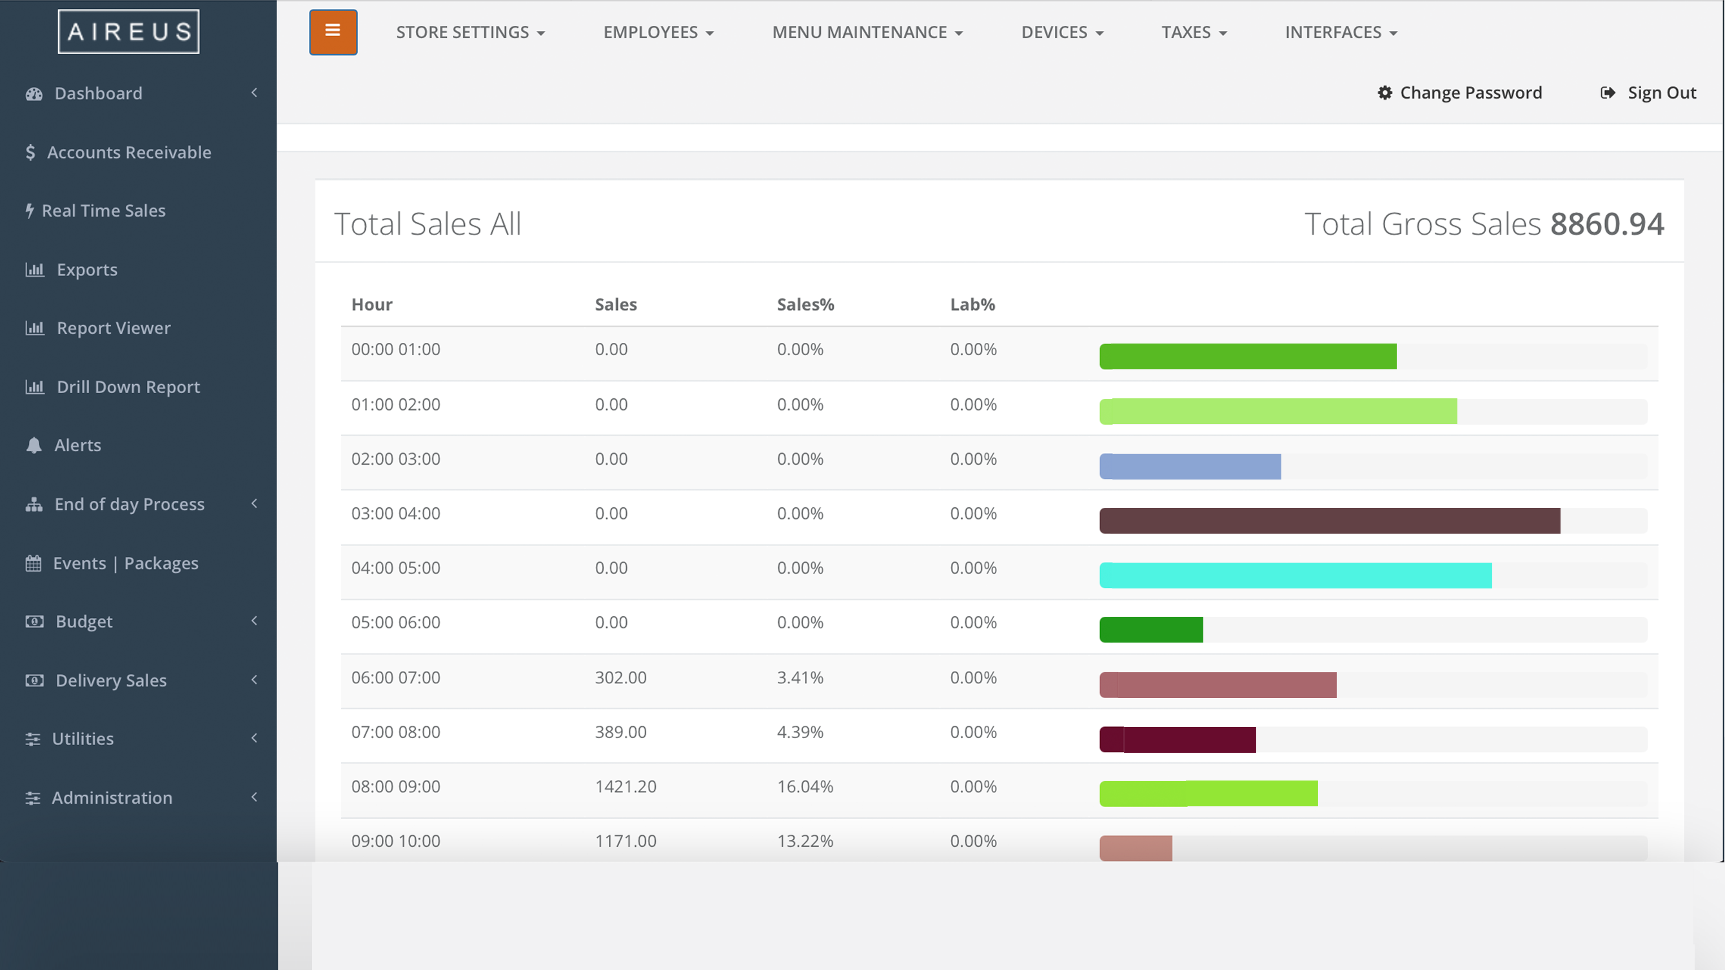The image size is (1725, 970).
Task: Click the Administration sliders icon
Action: pyautogui.click(x=33, y=798)
